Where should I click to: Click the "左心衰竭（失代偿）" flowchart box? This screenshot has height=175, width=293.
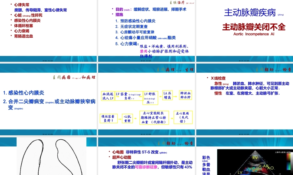click(x=183, y=117)
